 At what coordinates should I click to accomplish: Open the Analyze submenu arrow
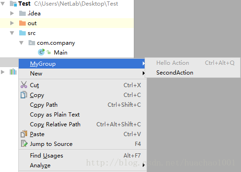tap(143, 165)
